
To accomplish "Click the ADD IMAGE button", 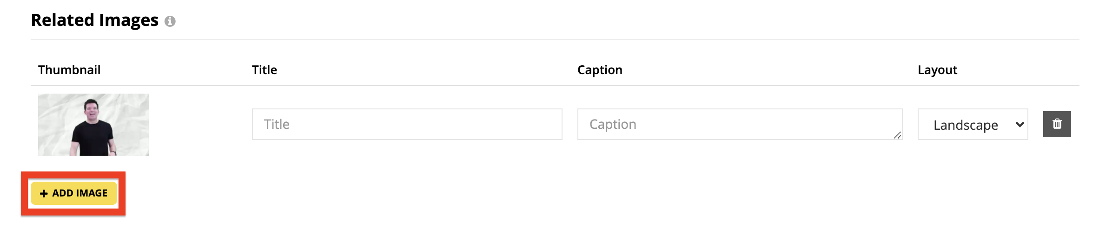I will 73,193.
